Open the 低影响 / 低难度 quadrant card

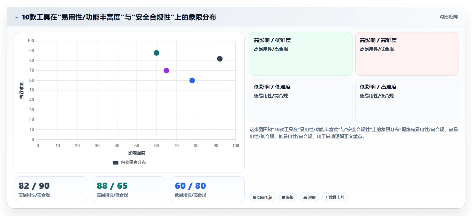[301, 101]
